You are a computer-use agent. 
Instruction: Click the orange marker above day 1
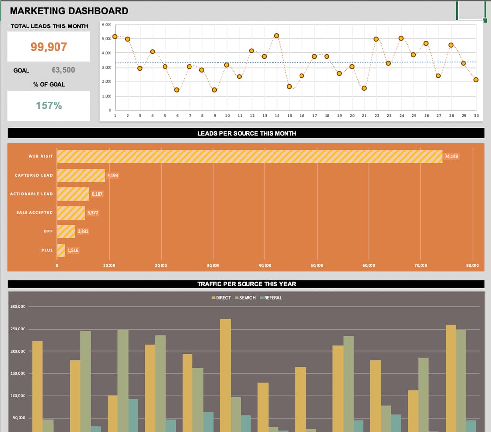(x=115, y=36)
